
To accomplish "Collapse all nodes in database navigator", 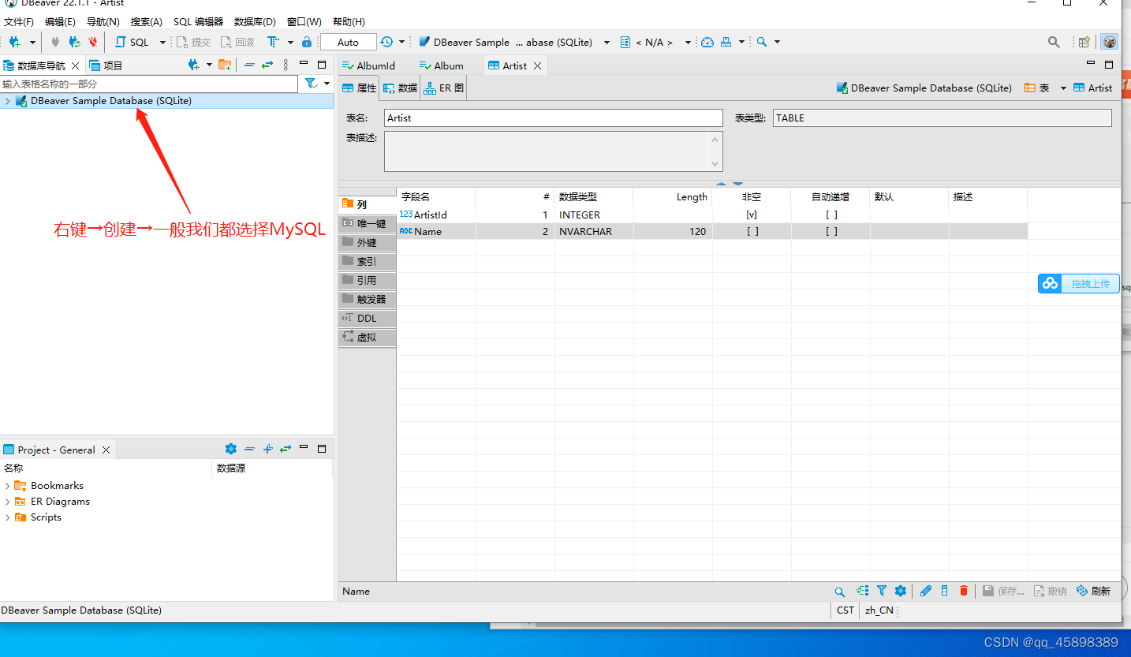I will coord(249,65).
